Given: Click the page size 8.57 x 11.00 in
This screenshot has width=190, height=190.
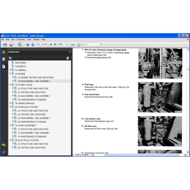Looking at the screenshot, I should (x=82, y=155).
